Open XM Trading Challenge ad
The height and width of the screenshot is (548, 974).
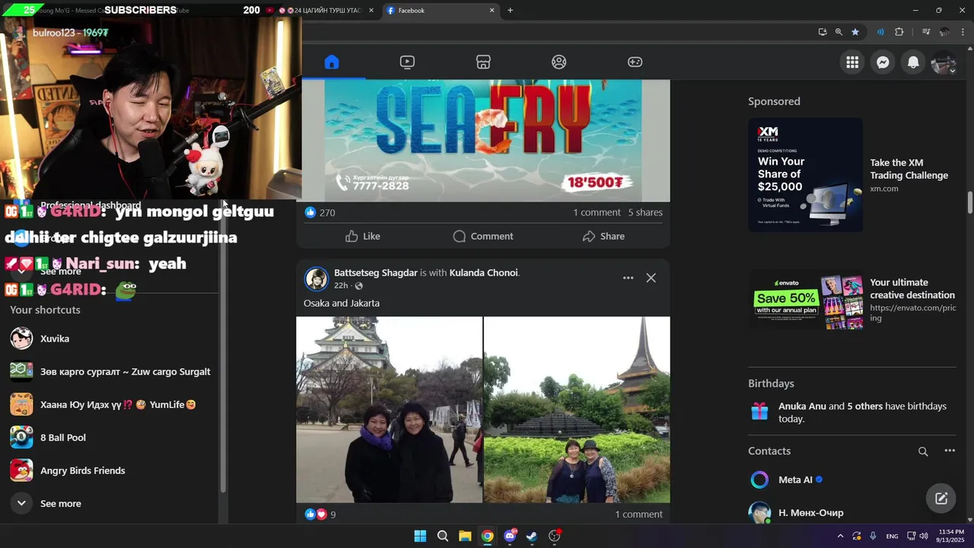(851, 174)
